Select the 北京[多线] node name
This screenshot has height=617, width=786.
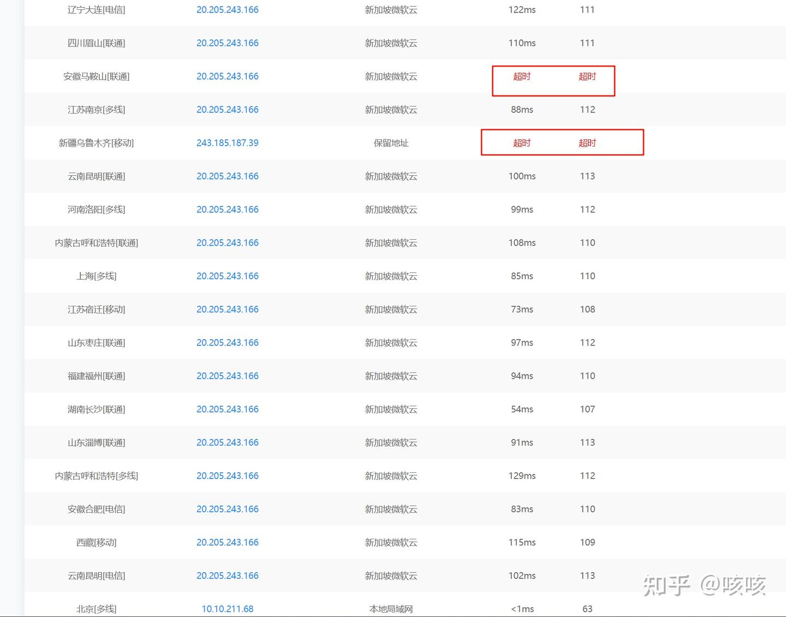(x=97, y=609)
